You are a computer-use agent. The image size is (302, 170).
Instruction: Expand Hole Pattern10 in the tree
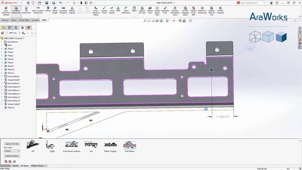point(2,87)
